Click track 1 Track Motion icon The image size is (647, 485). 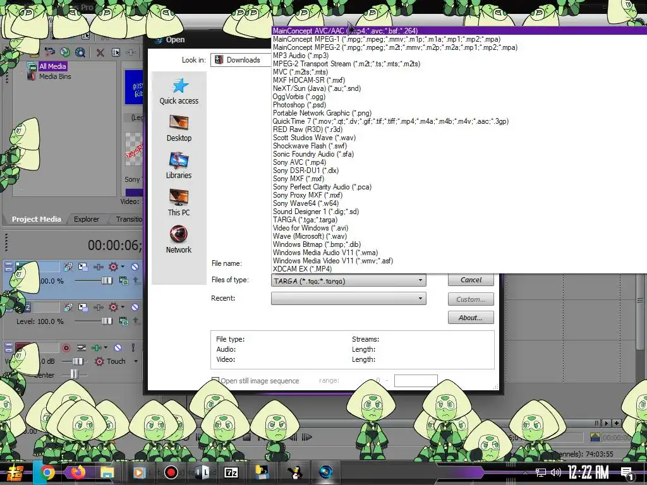click(x=83, y=267)
